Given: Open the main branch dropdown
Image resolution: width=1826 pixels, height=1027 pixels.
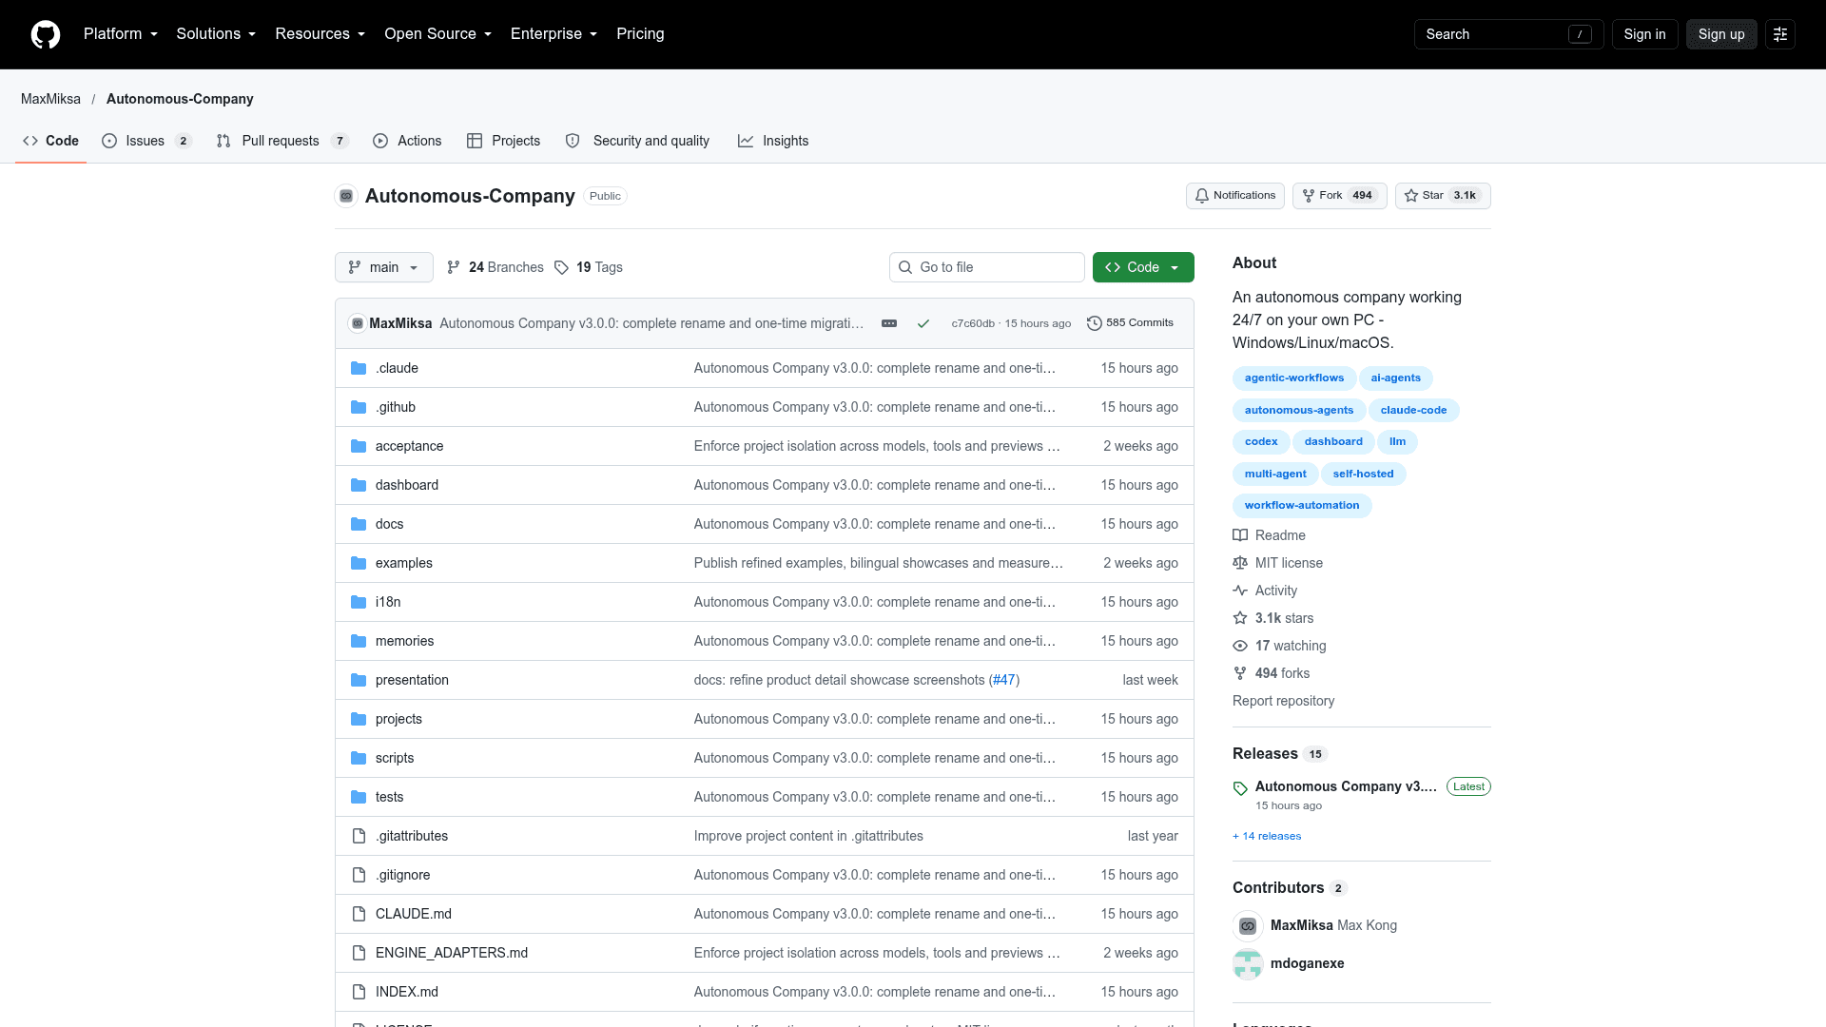Looking at the screenshot, I should click(x=384, y=267).
